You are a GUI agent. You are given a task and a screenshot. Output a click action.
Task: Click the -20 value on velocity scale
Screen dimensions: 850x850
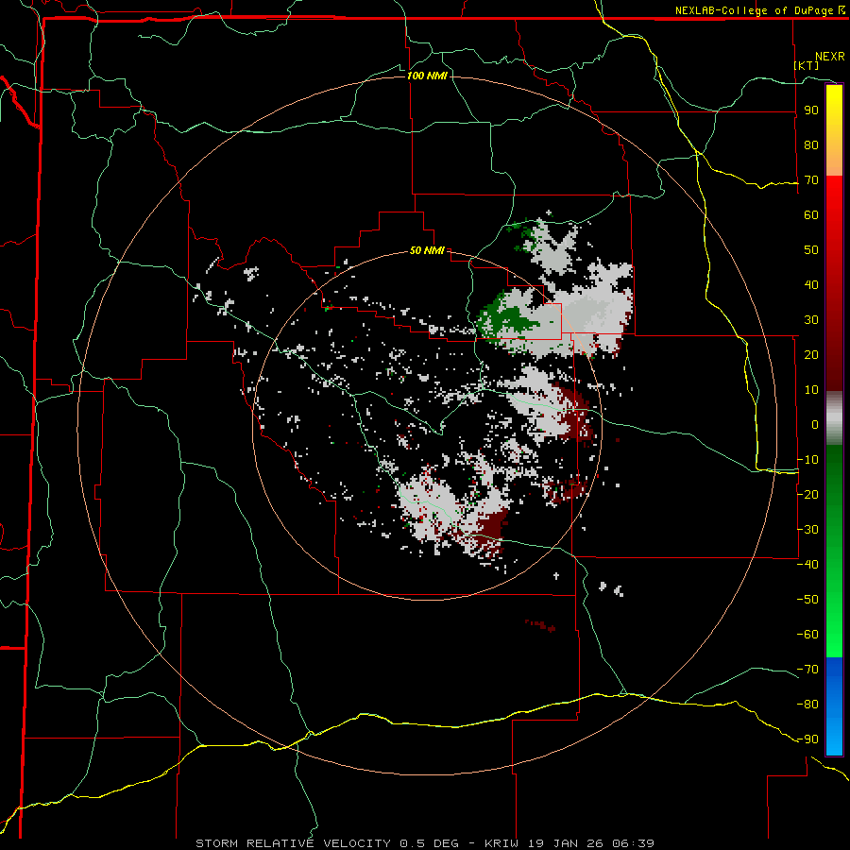807,495
